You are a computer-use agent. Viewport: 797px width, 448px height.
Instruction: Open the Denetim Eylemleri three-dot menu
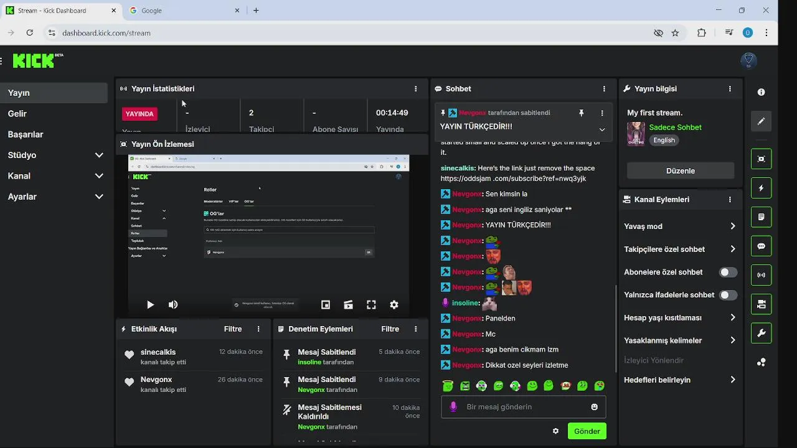pos(416,329)
